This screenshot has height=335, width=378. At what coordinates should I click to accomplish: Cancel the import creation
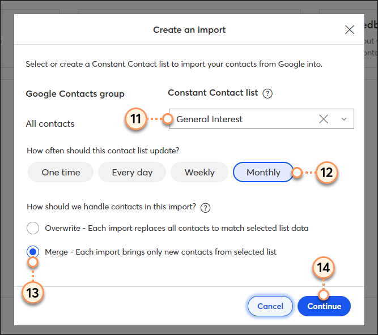(x=270, y=306)
